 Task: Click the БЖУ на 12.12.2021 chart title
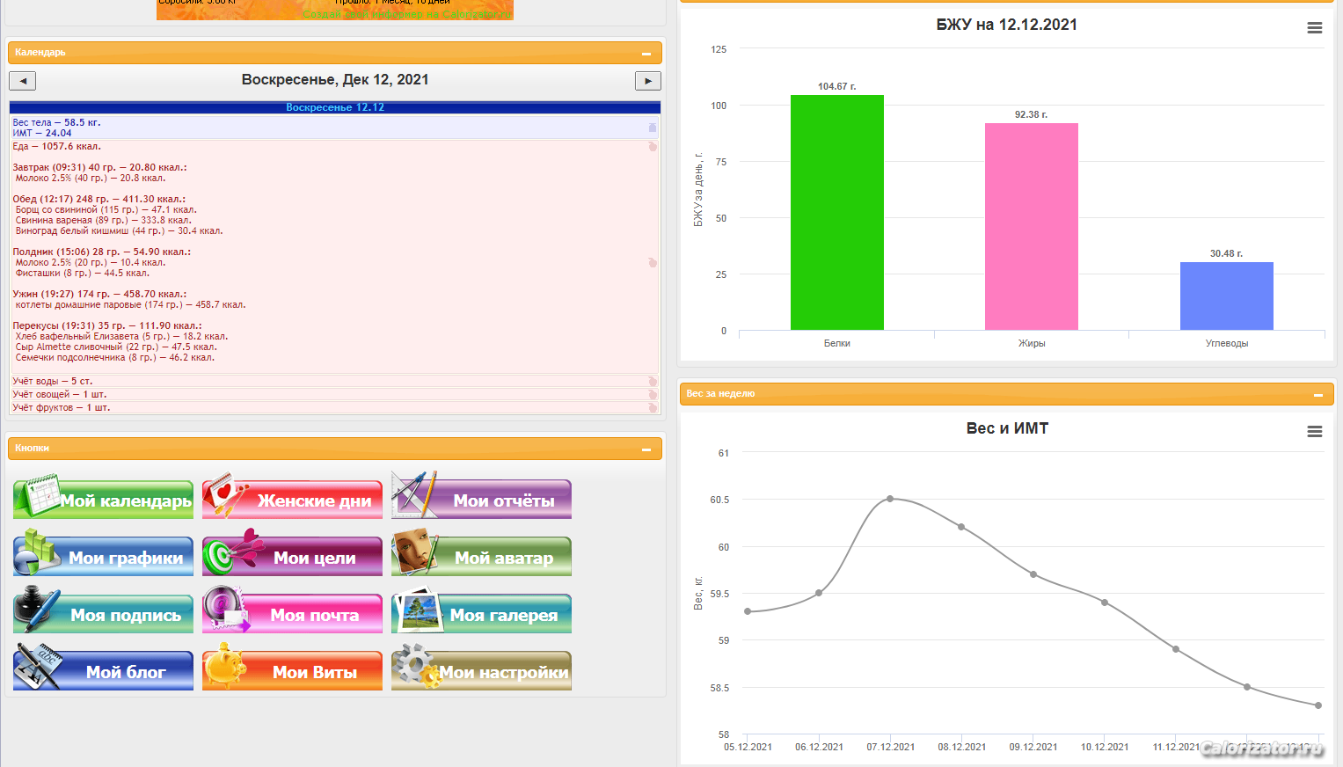1006,25
